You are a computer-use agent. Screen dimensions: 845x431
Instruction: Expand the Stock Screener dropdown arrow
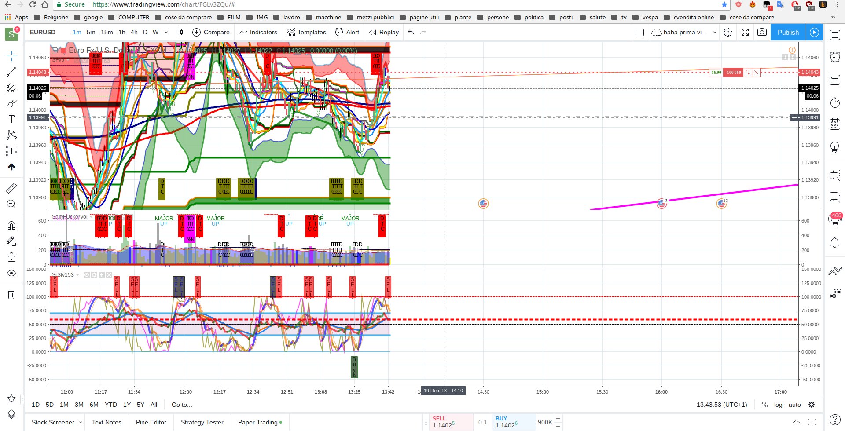pos(81,422)
